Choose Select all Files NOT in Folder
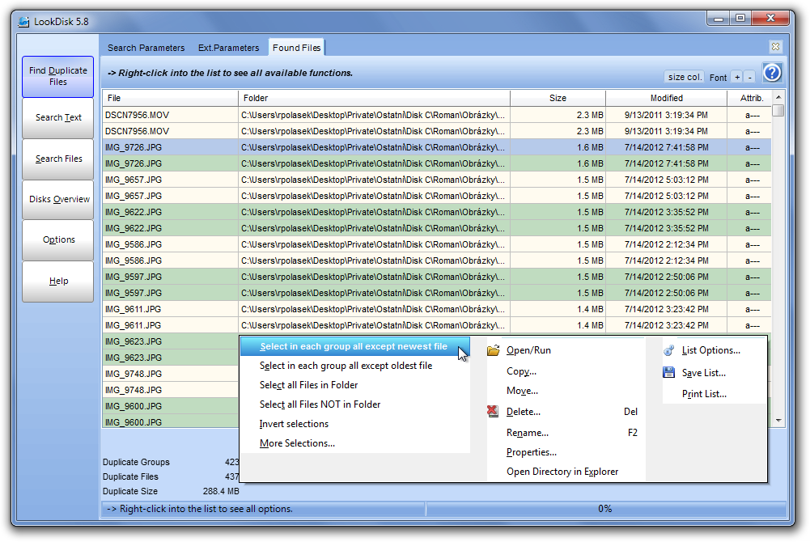 click(x=355, y=404)
